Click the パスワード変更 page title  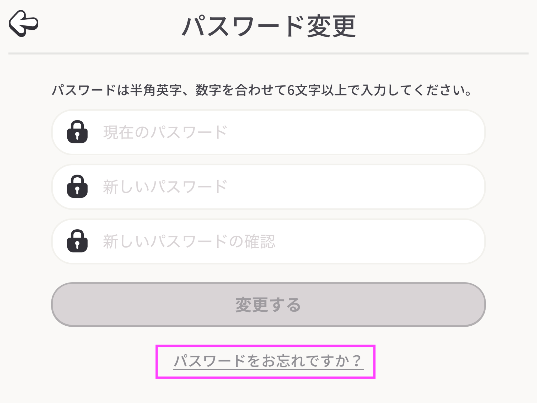coord(269,26)
